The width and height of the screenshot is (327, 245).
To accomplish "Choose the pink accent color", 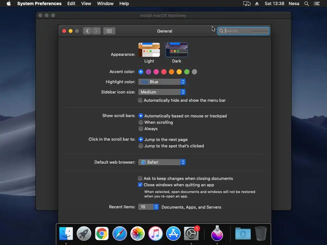I will click(x=156, y=72).
